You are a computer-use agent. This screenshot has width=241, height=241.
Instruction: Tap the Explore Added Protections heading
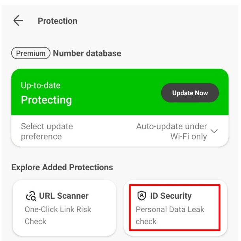click(62, 167)
